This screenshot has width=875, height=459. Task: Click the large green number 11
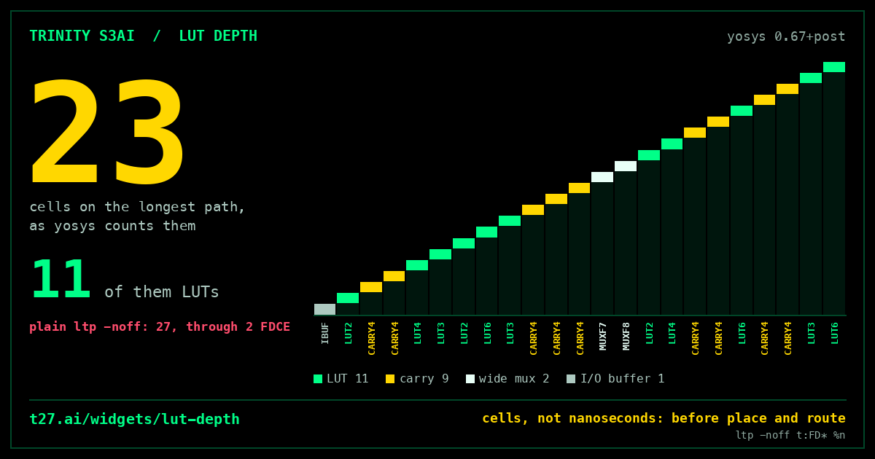tap(61, 280)
